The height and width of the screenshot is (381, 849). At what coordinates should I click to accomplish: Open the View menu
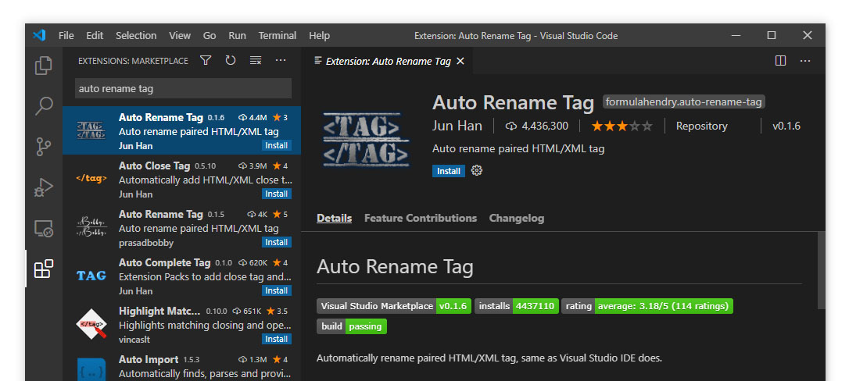tap(180, 36)
